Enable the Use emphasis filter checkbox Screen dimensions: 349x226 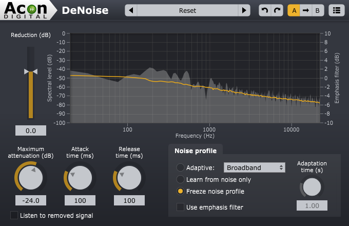[x=180, y=207]
